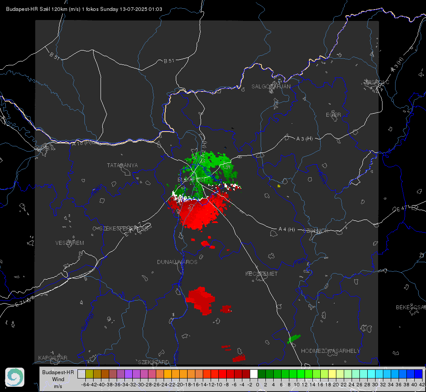Click the Somogy county label
The height and width of the screenshot is (392, 426).
[87, 321]
